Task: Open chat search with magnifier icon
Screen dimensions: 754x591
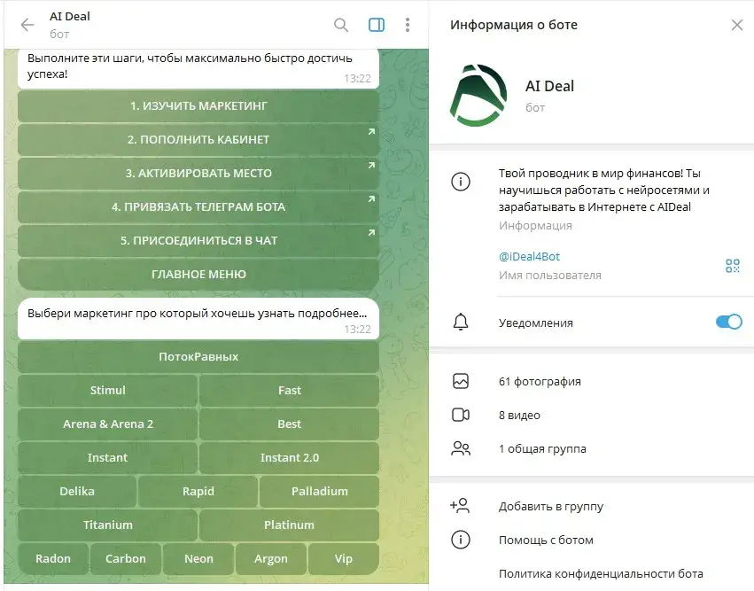Action: coord(341,25)
